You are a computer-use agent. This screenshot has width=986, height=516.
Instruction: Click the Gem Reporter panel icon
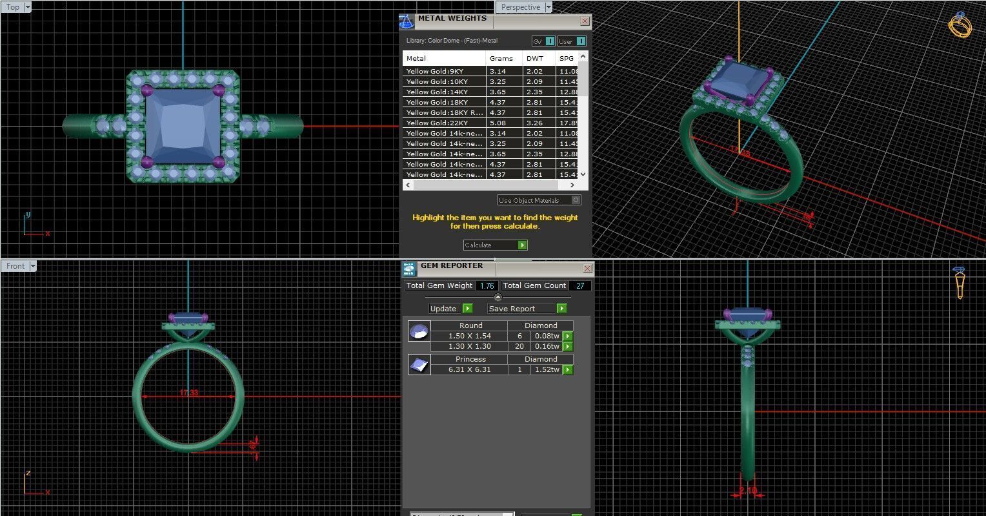pos(409,269)
